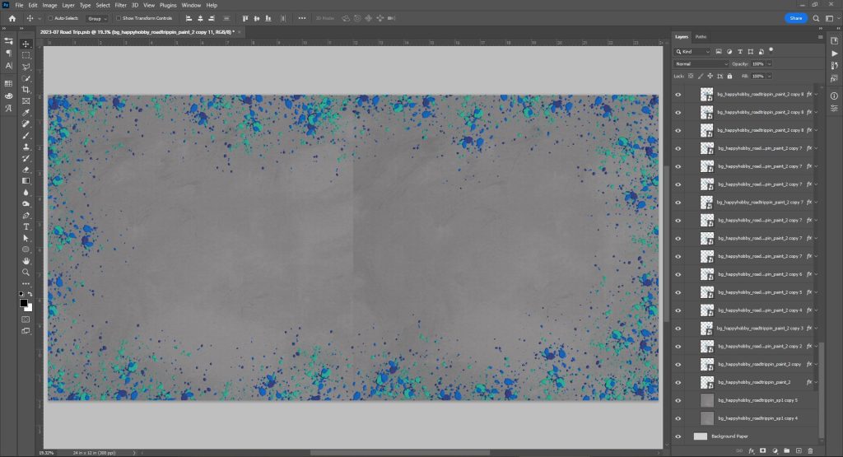Switch to the Paths tab

tap(701, 37)
